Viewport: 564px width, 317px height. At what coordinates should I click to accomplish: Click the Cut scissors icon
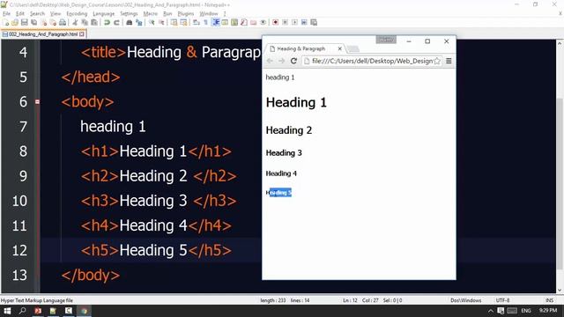75,22
